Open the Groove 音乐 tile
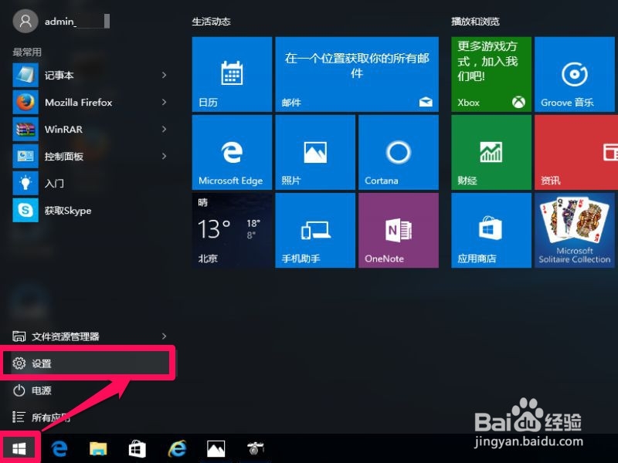 [574, 74]
